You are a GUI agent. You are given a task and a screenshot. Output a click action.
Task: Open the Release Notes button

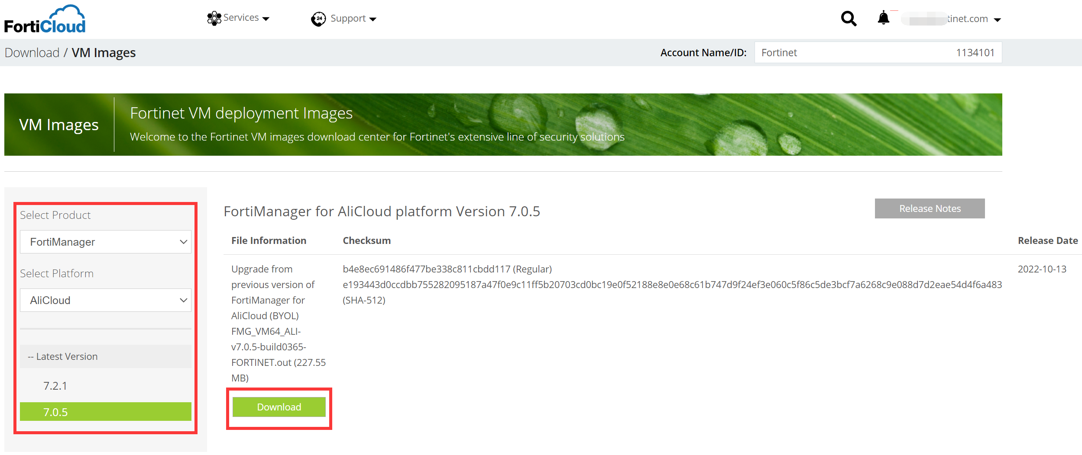coord(930,208)
